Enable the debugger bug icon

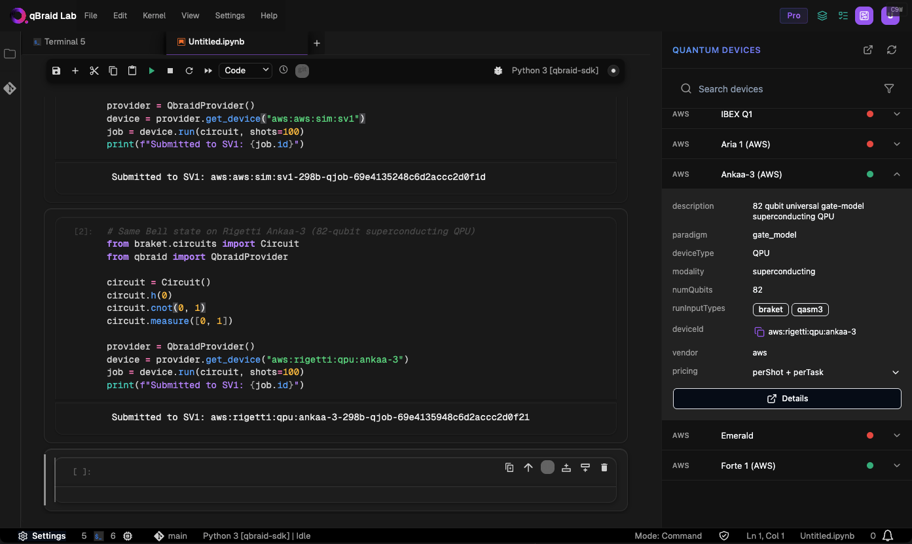[498, 71]
